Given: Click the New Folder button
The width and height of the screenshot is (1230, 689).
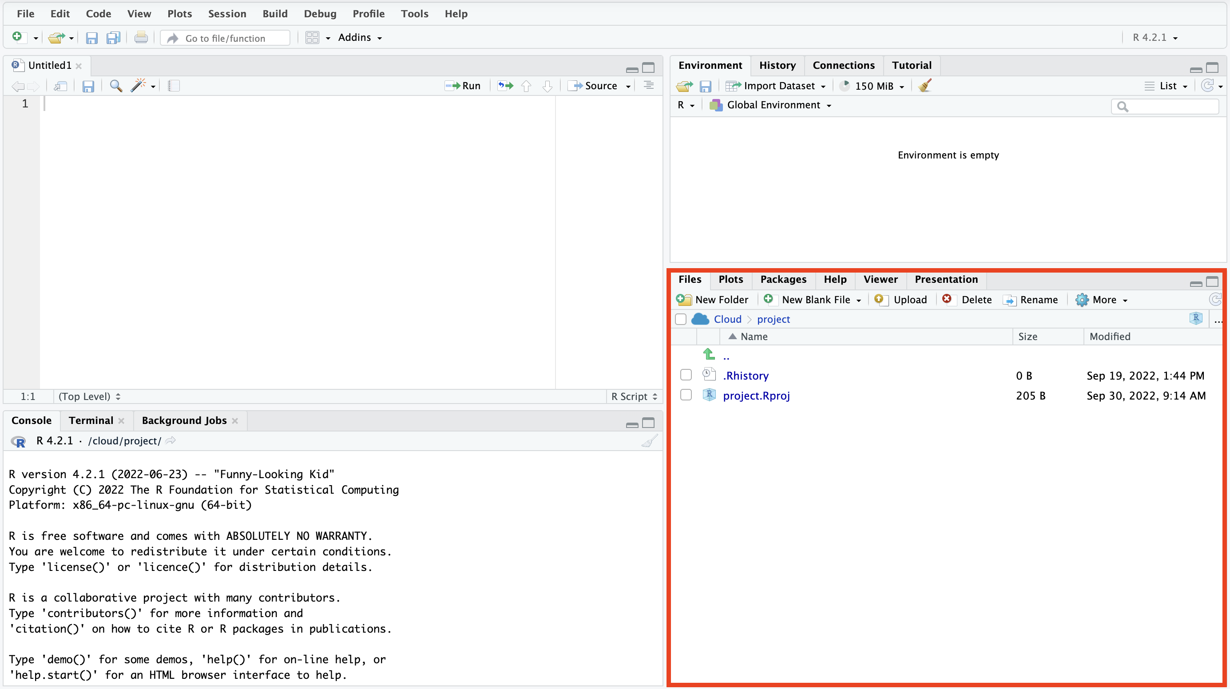Looking at the screenshot, I should tap(712, 300).
